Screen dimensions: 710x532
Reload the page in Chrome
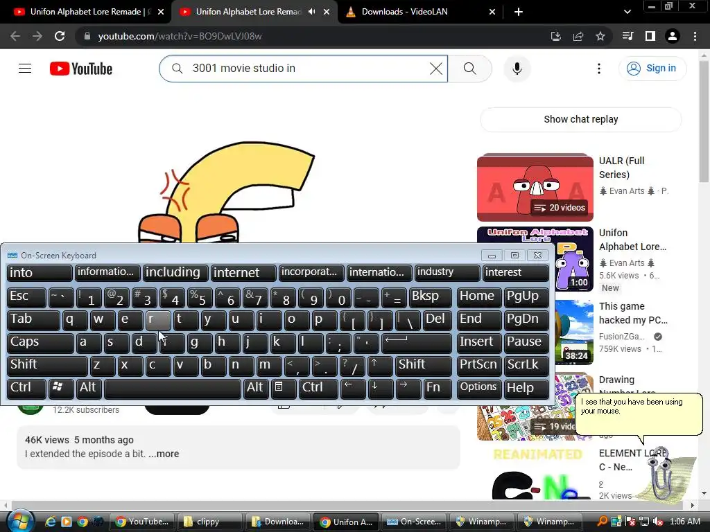tap(60, 36)
